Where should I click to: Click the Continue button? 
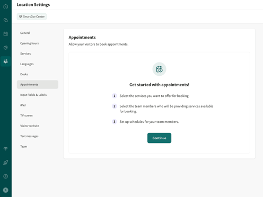coord(159,138)
